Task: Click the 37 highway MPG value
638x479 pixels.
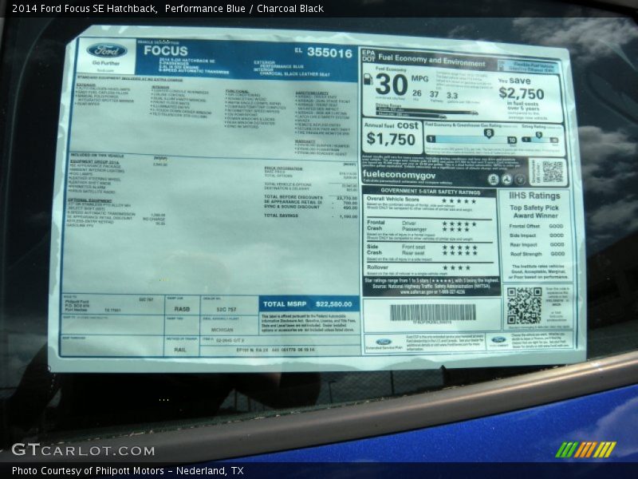Action: 434,94
